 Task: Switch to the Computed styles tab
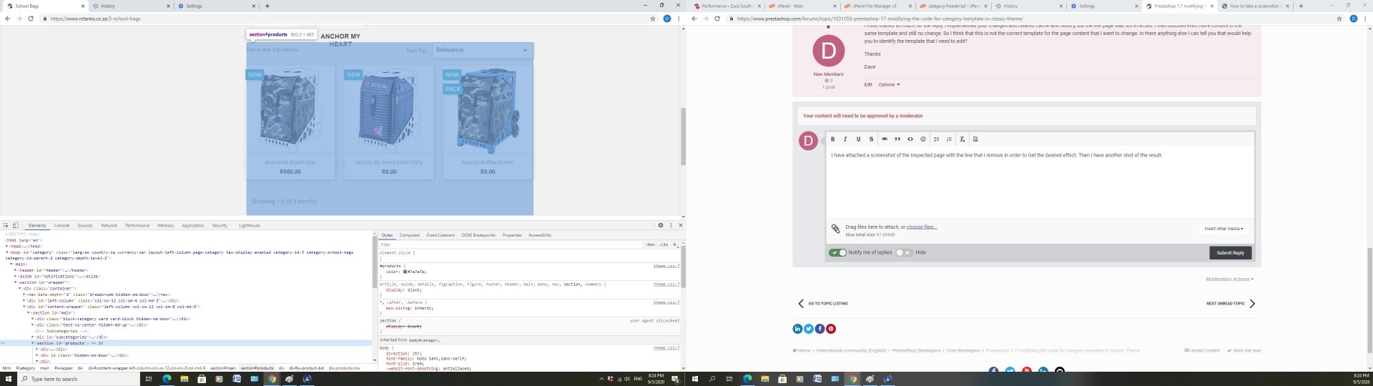tap(410, 235)
